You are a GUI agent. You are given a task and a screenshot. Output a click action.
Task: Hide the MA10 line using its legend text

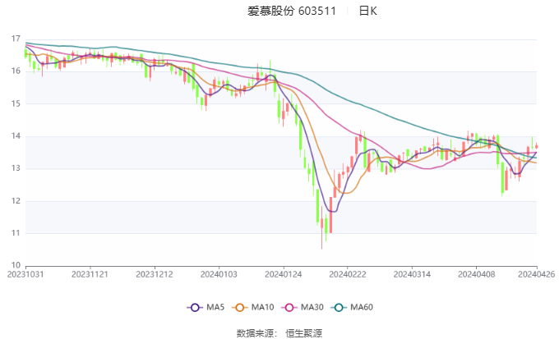point(264,307)
